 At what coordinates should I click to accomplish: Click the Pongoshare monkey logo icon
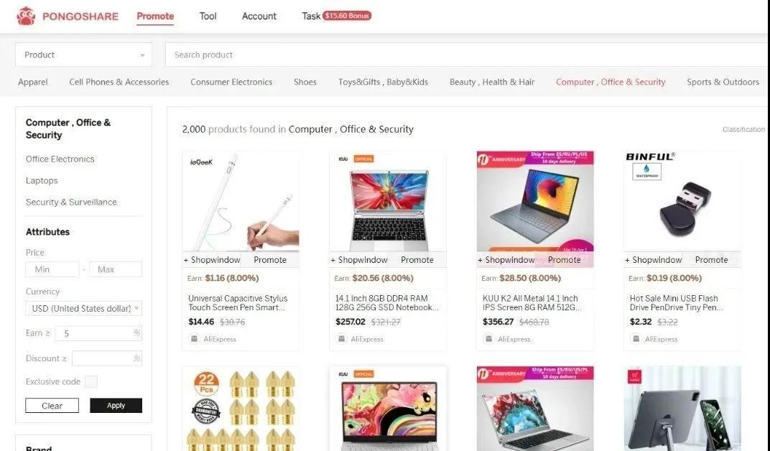pos(26,17)
